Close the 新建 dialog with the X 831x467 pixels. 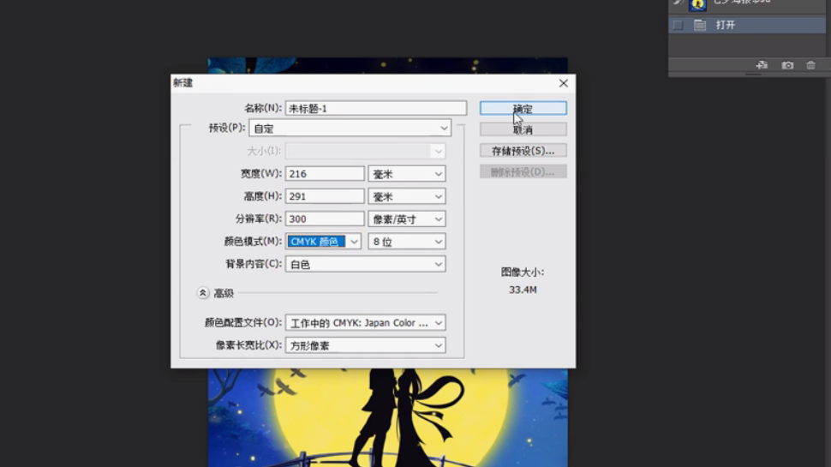click(x=564, y=83)
